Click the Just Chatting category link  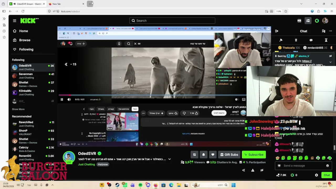pos(86,164)
